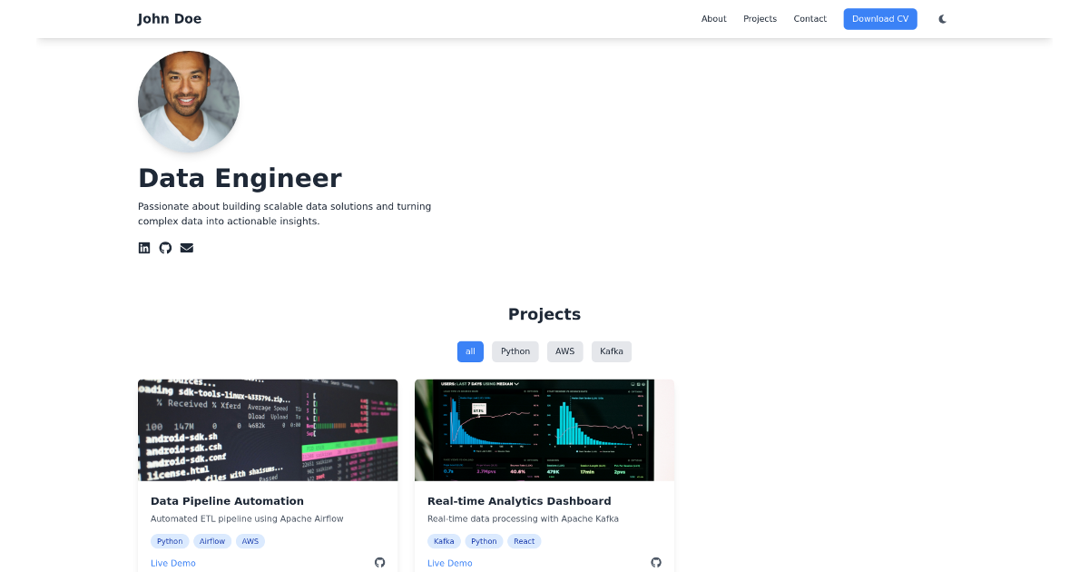Filter projects by Python

click(x=515, y=351)
